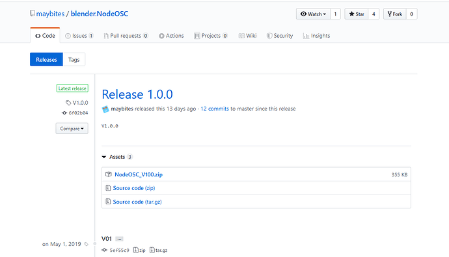This screenshot has width=449, height=257.
Task: Click the pull request icon
Action: coord(106,36)
